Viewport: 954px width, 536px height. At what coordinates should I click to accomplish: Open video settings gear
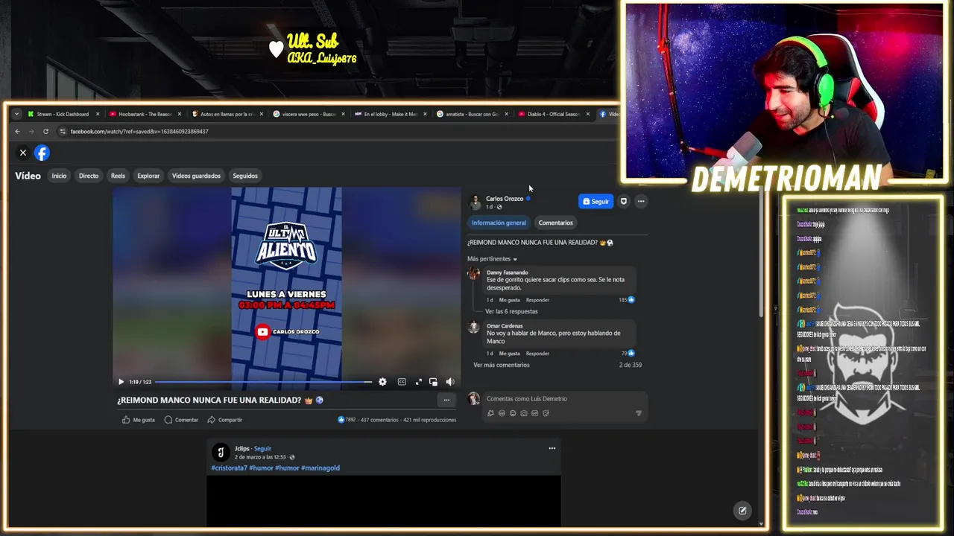tap(382, 382)
